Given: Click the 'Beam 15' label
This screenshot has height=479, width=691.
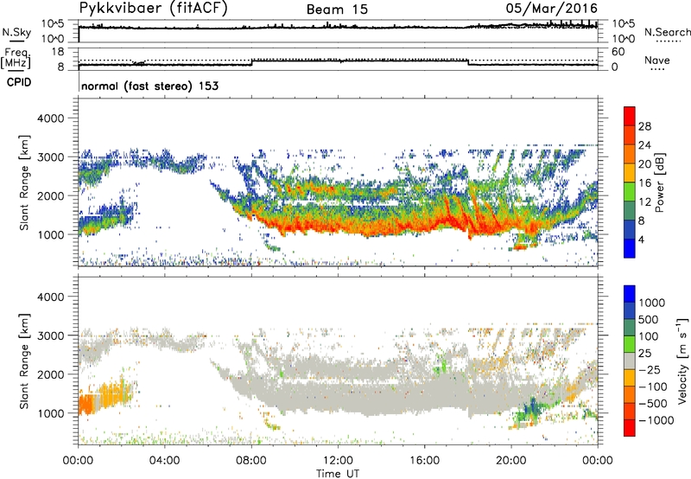Looking at the screenshot, I should [337, 10].
